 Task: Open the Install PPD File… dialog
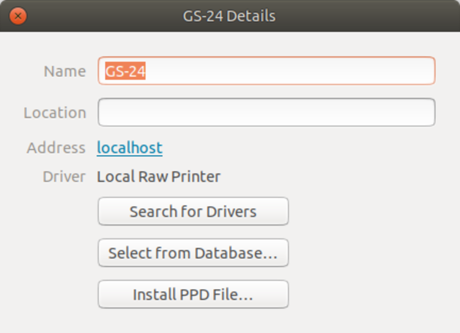pos(193,294)
